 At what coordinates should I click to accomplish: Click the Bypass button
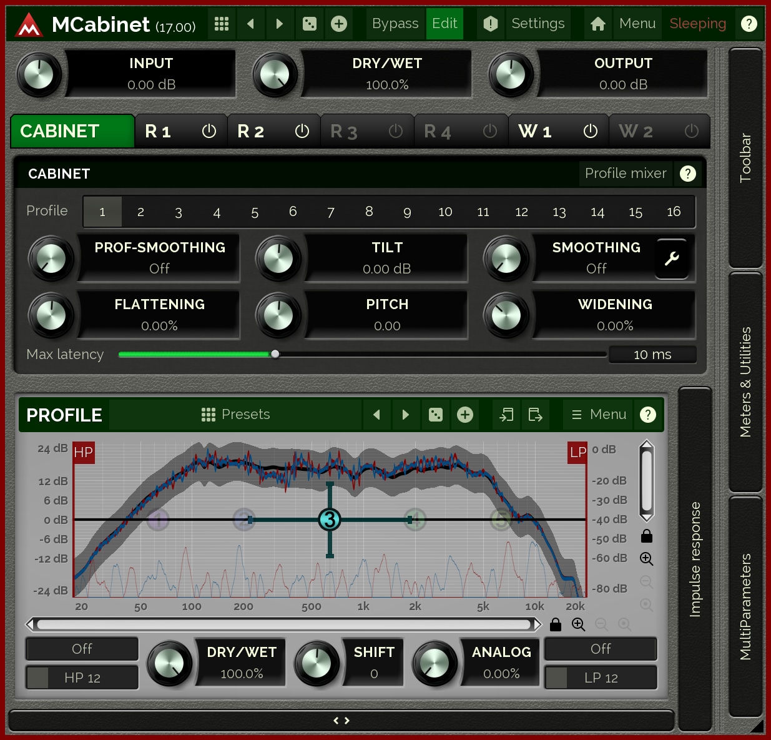(395, 24)
